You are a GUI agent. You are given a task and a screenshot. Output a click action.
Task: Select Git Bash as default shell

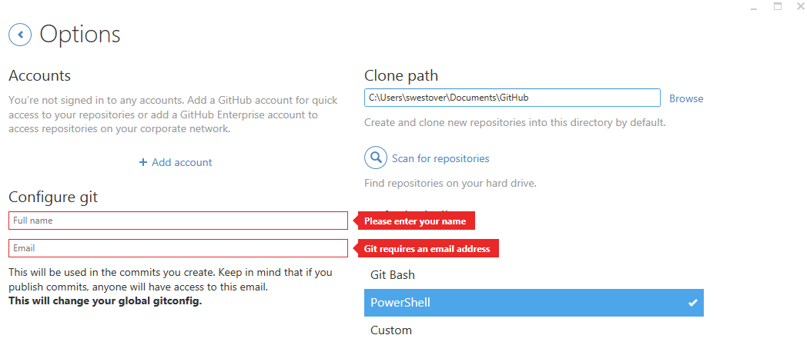(x=393, y=275)
